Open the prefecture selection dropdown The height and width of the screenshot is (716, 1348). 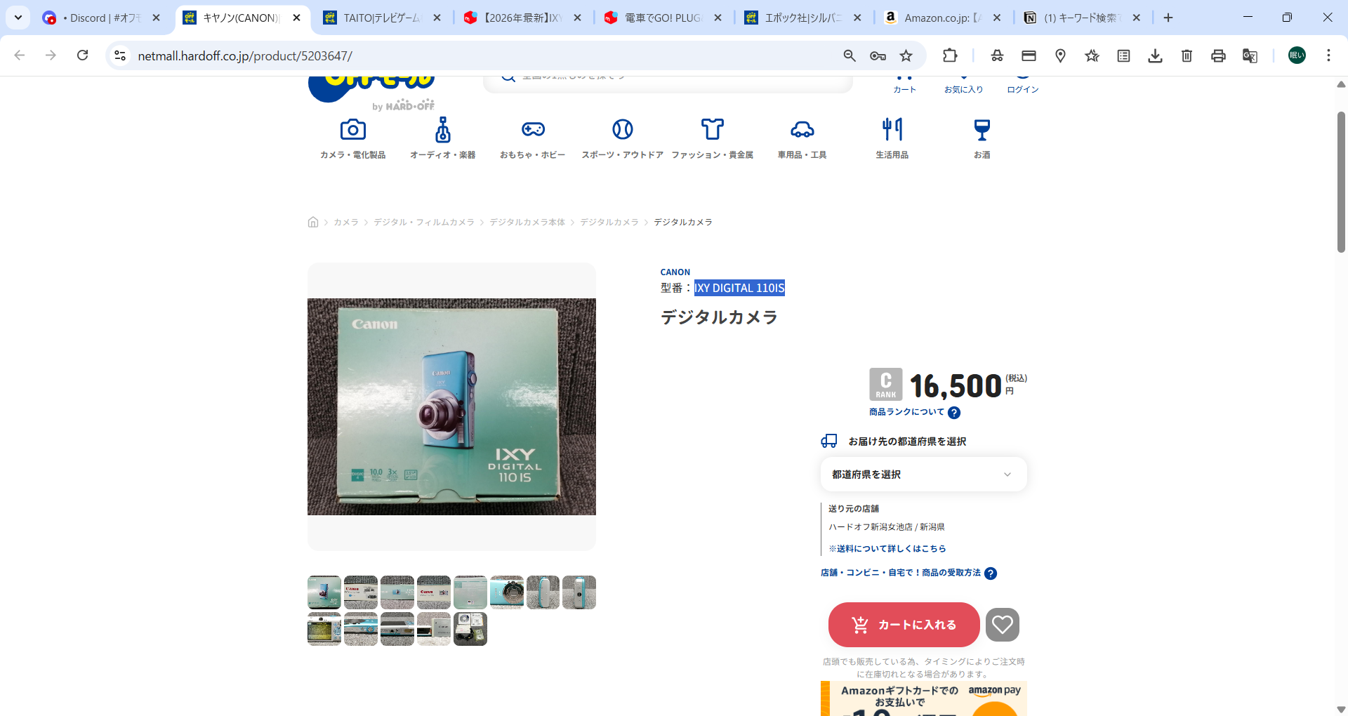tap(923, 475)
